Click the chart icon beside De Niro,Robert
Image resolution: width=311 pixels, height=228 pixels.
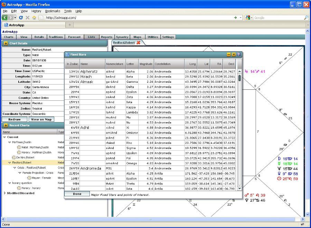14,157
